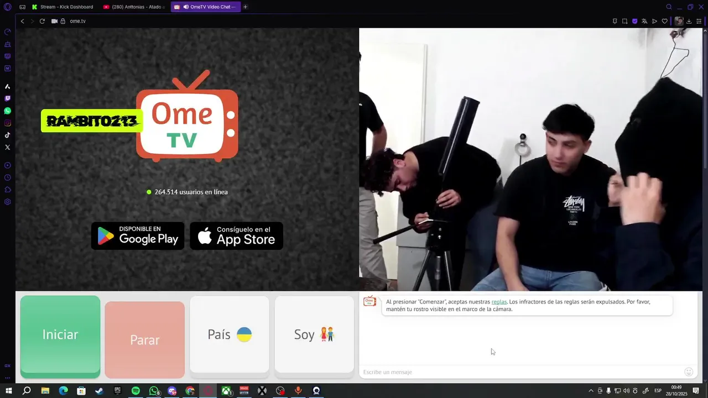Open the Windows Start menu

click(8, 391)
